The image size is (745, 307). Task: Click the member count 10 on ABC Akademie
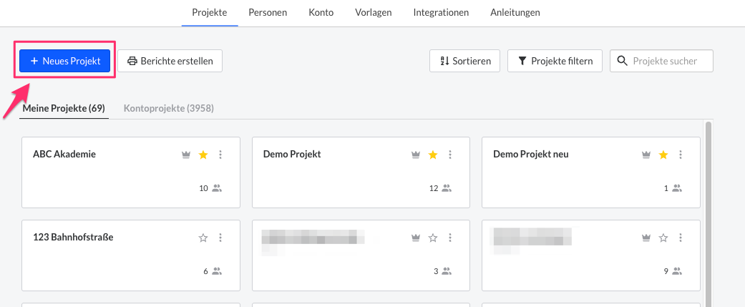click(x=203, y=188)
